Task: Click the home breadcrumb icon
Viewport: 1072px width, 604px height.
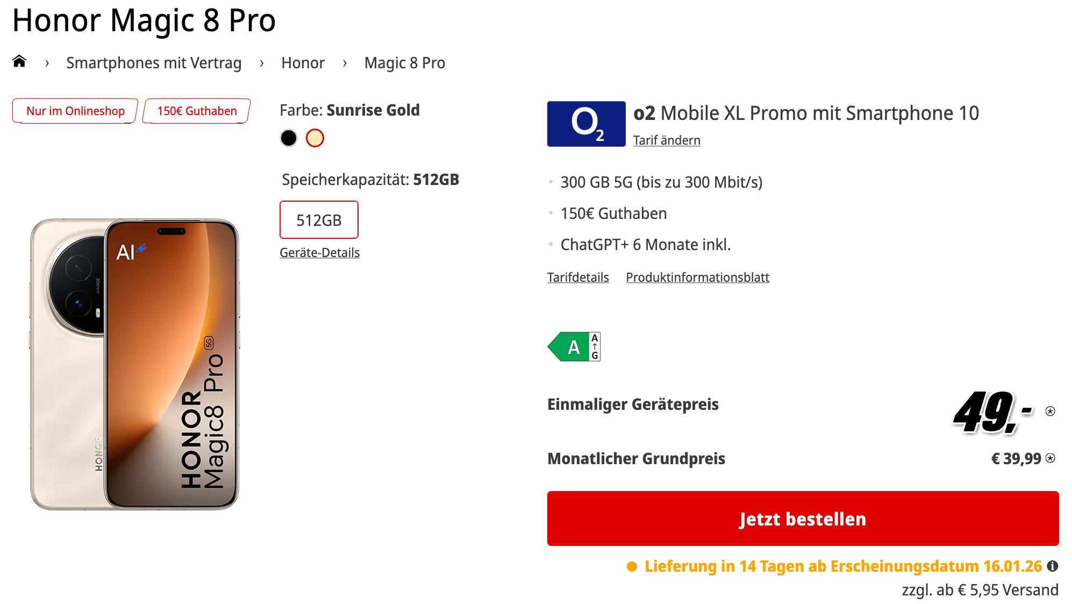Action: (19, 62)
